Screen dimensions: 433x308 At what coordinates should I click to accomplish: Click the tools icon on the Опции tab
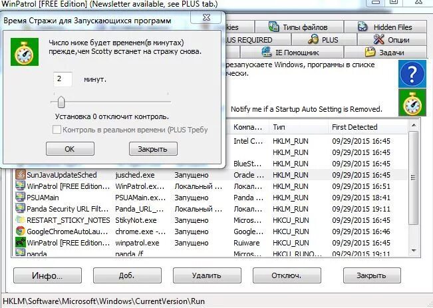378,39
